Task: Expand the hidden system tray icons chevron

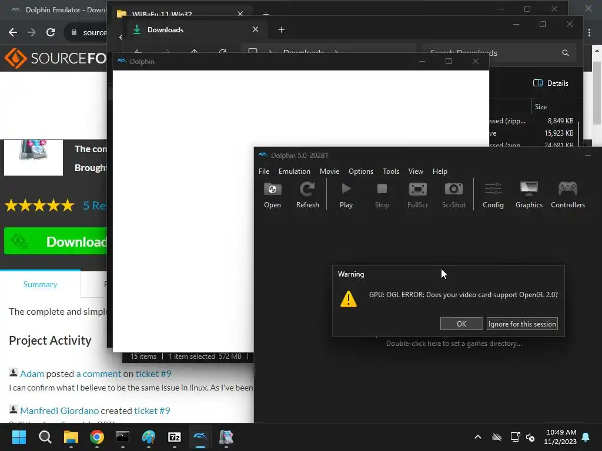Action: click(x=478, y=437)
